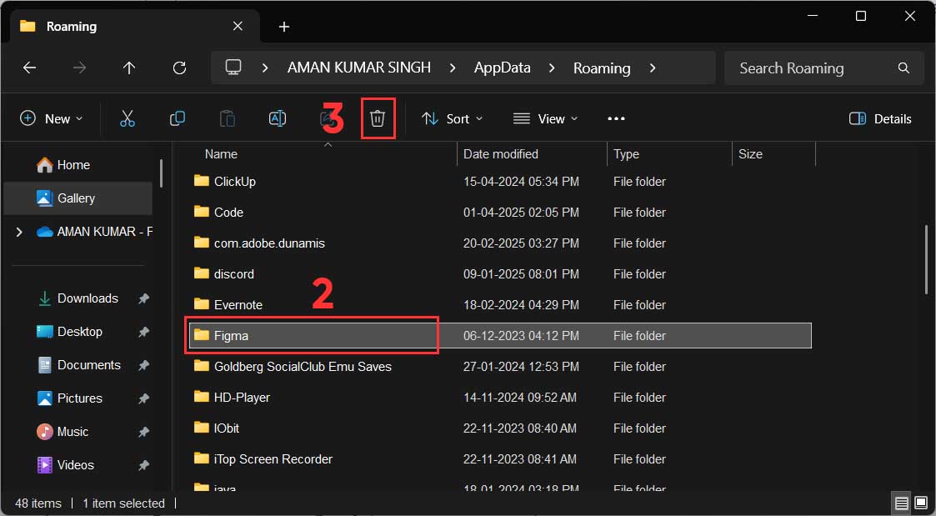Switch to details list view icon
This screenshot has width=936, height=516.
click(902, 503)
